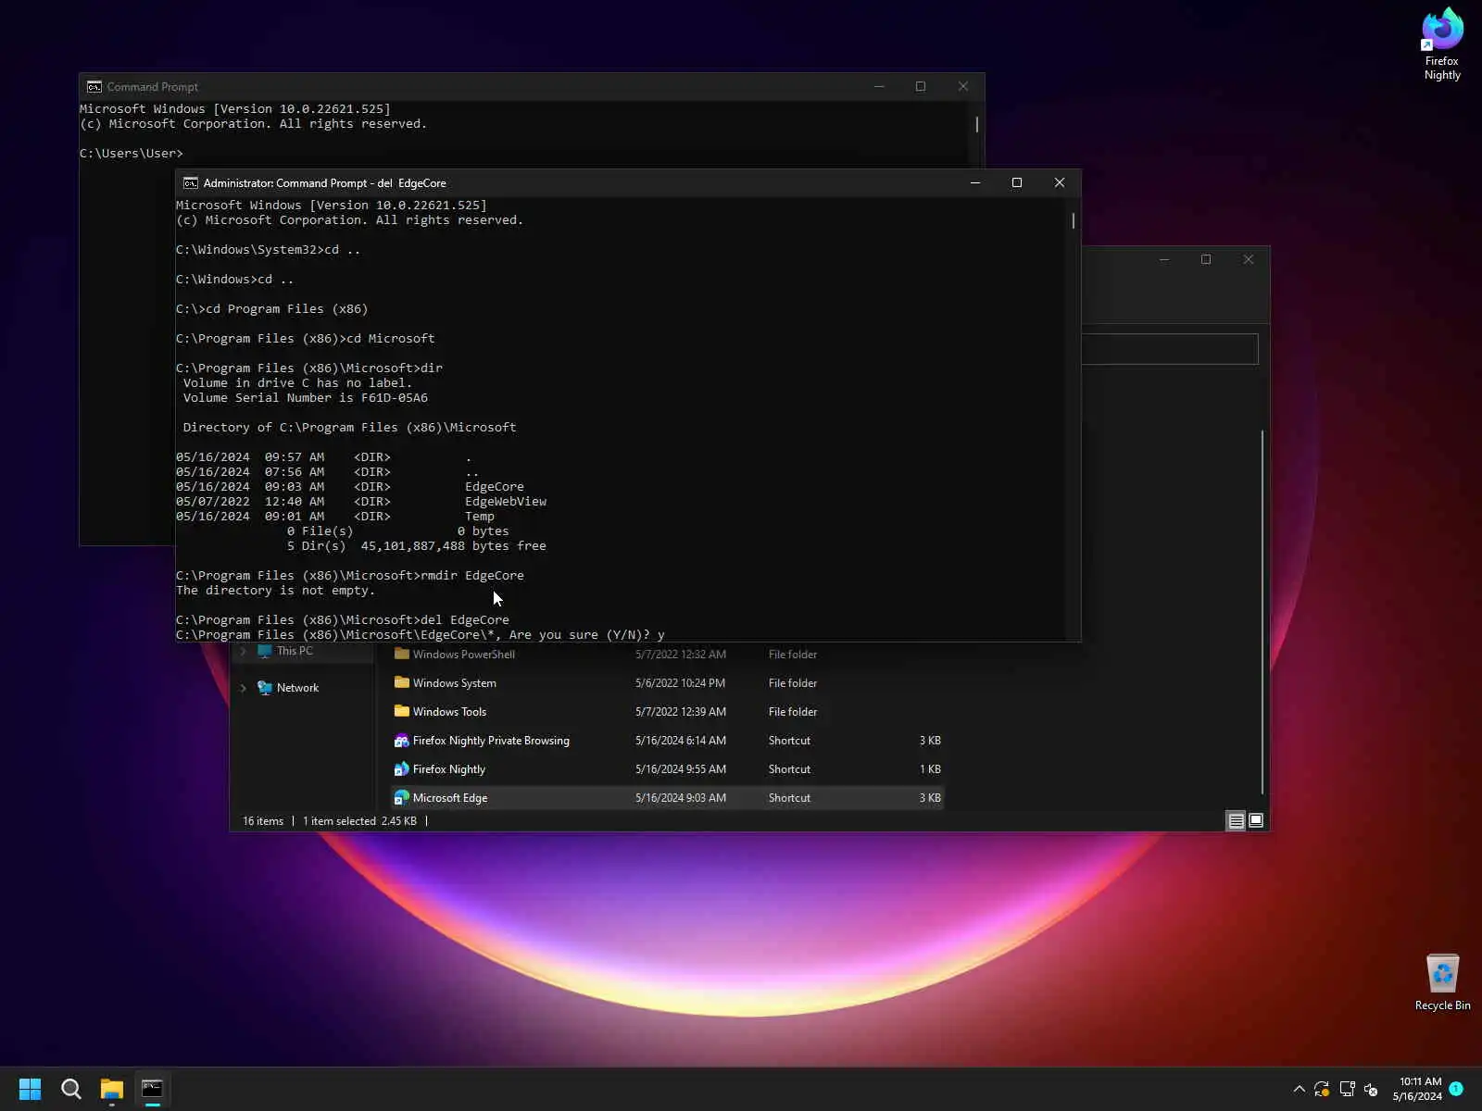Switch Explorer to large thumbnails view
Viewport: 1482px width, 1111px height.
pyautogui.click(x=1256, y=821)
